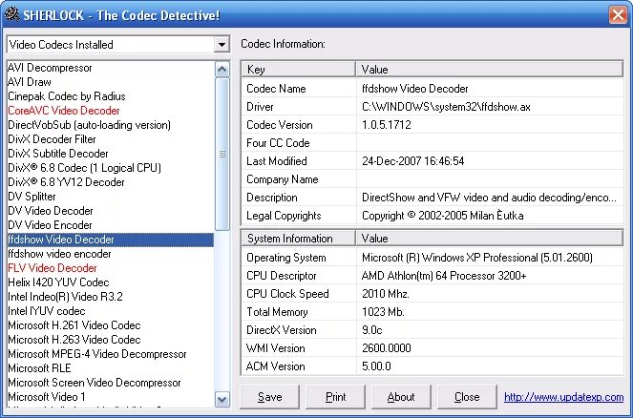633x418 pixels.
Task: Pick Microsoft RLE codec in list
Action: tap(39, 368)
